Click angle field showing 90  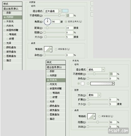coord(56,22)
